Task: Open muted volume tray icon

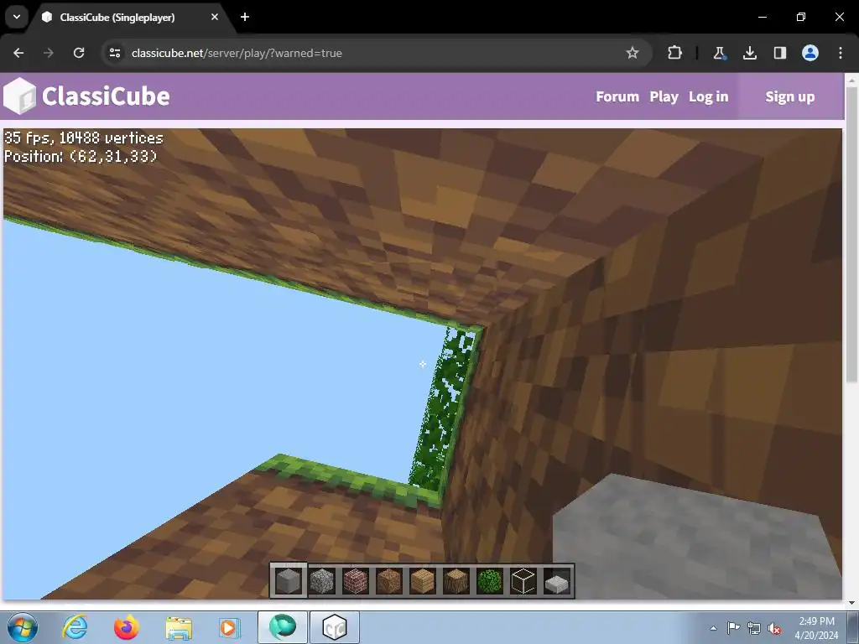Action: pos(774,628)
